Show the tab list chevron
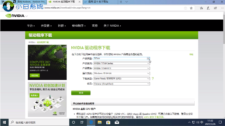This screenshot has height=126, width=225. [126, 2]
